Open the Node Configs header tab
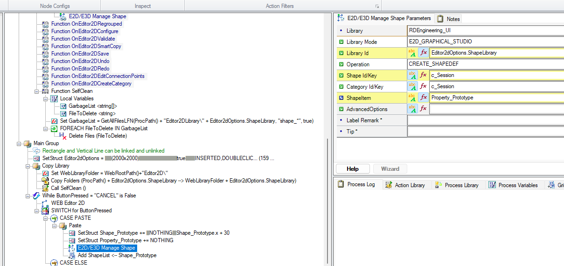Viewport: 564px width, 266px height. [x=56, y=6]
